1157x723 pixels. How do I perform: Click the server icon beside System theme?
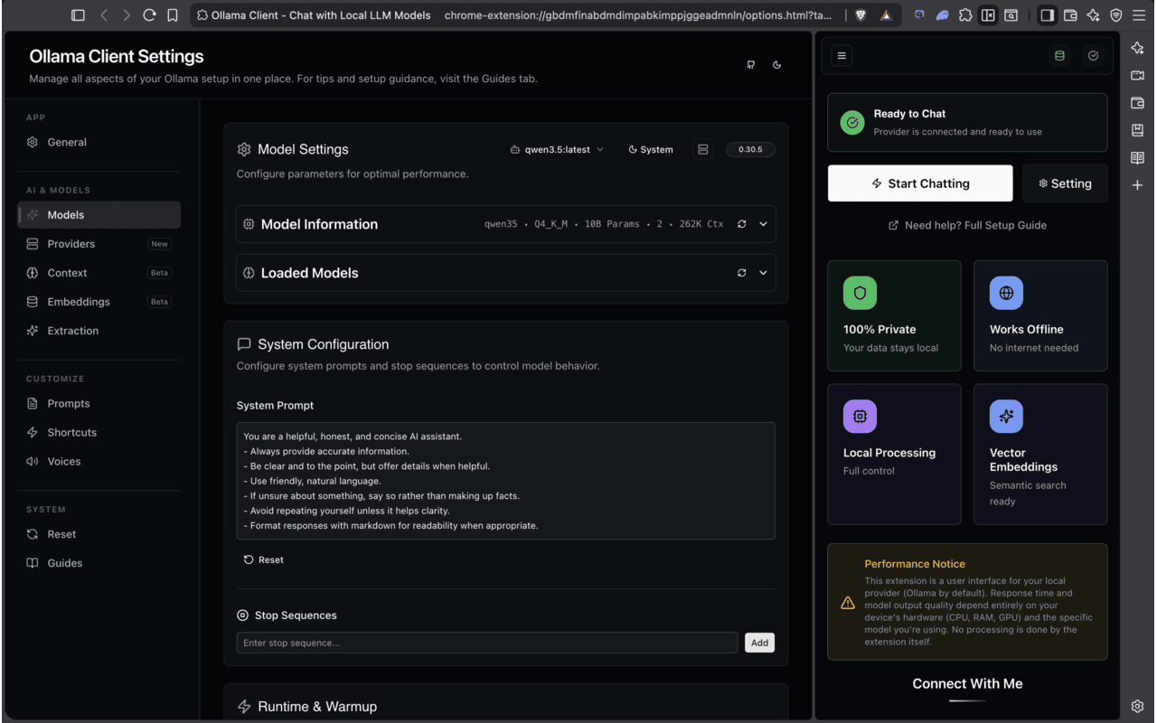click(x=703, y=149)
